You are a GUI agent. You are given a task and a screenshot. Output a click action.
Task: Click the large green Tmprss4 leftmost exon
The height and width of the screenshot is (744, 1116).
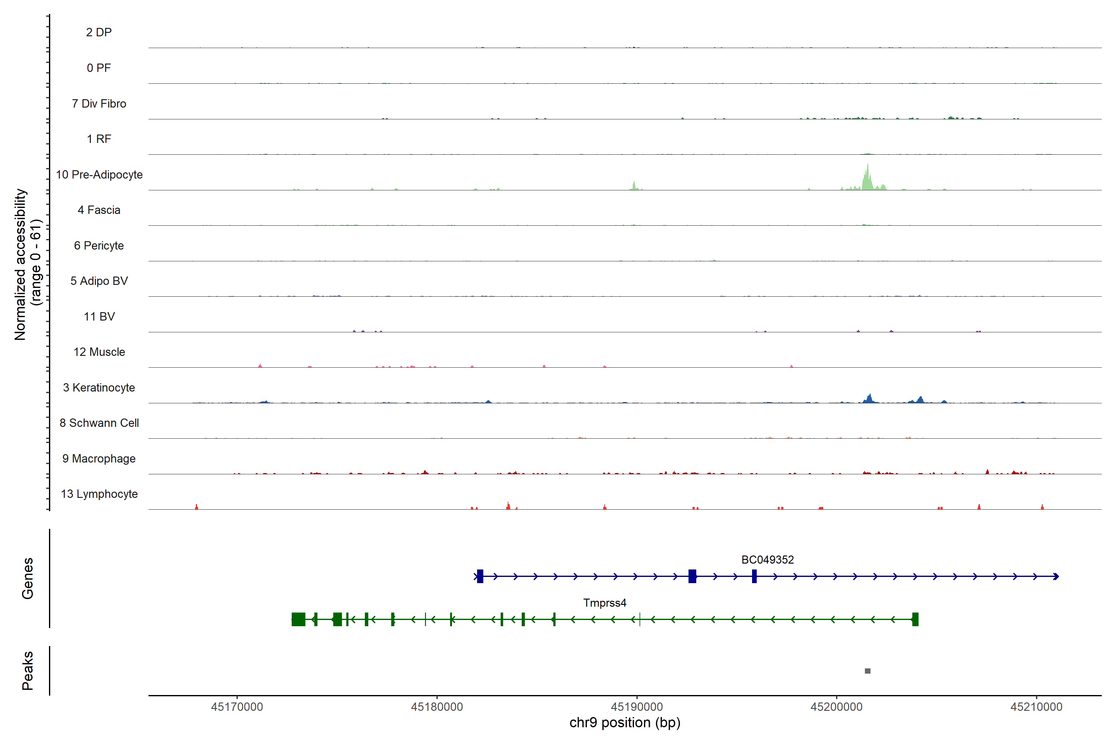click(x=299, y=619)
